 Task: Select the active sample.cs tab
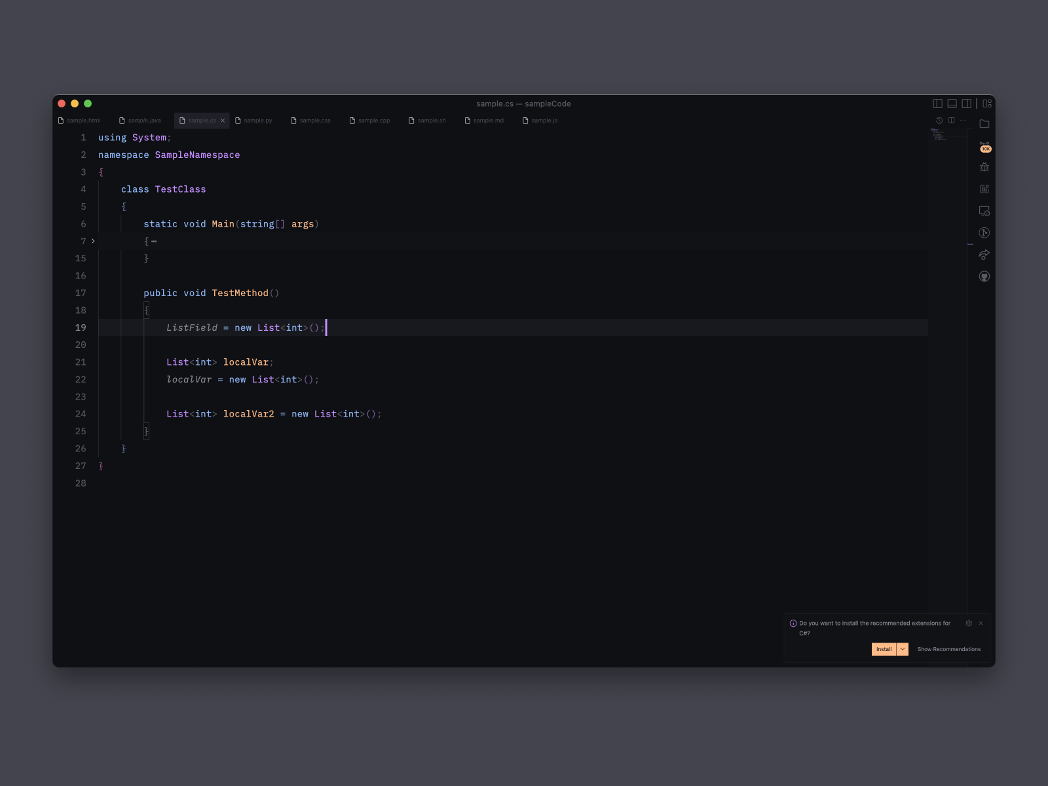coord(202,121)
